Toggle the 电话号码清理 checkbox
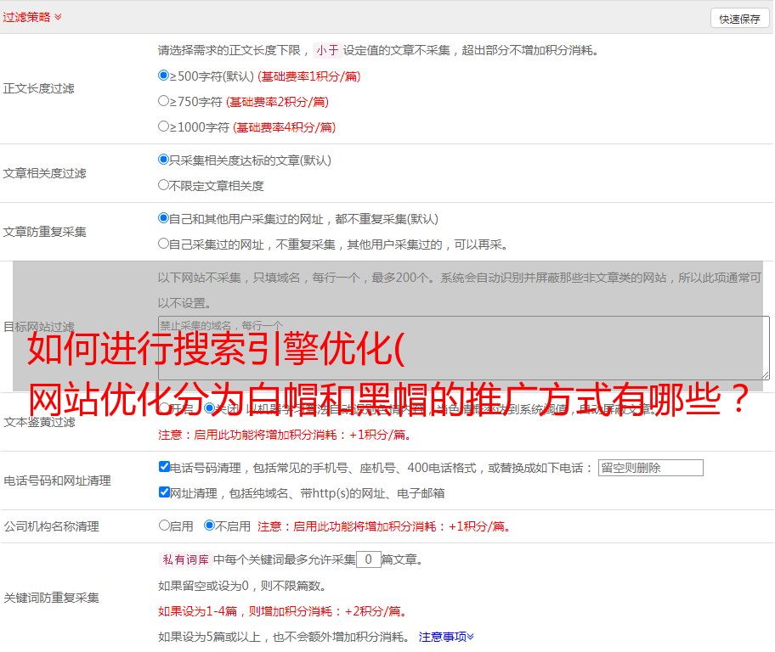The height and width of the screenshot is (652, 775). 165,467
